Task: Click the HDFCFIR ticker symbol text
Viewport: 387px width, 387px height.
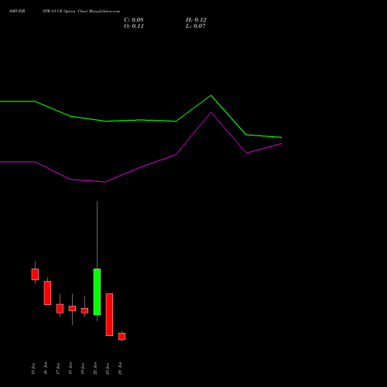Action: [x=17, y=12]
